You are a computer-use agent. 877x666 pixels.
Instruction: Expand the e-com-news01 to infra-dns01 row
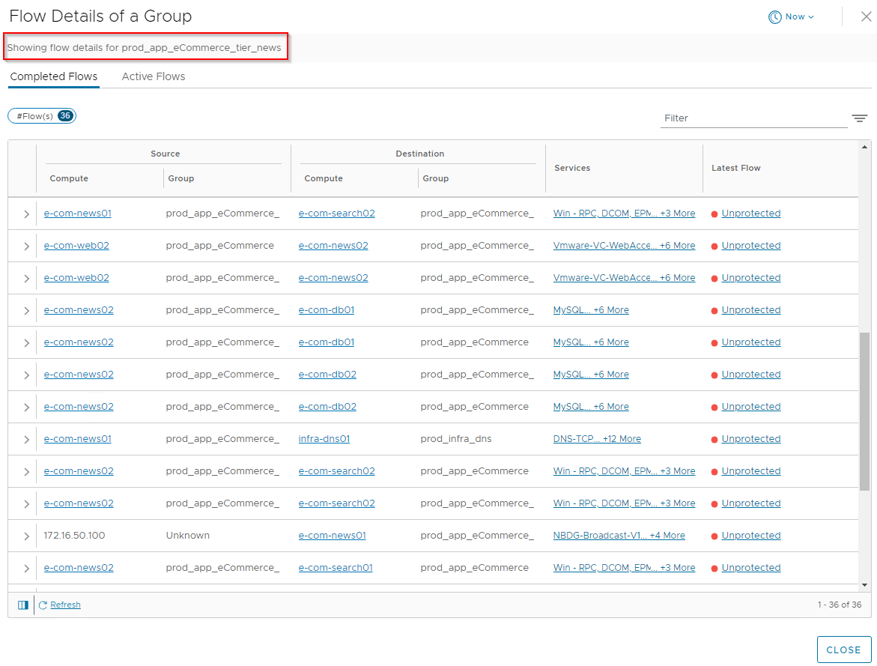click(x=26, y=439)
